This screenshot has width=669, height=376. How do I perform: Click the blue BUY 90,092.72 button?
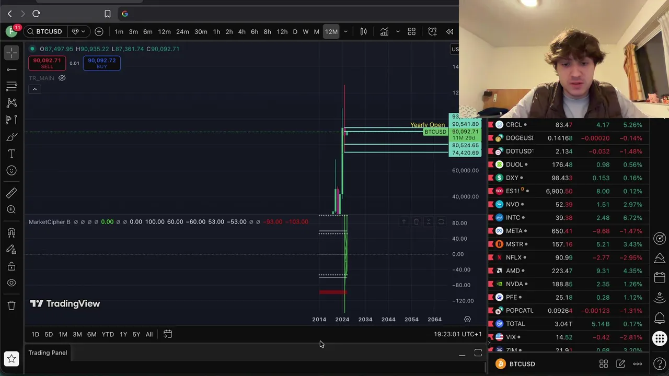click(101, 63)
